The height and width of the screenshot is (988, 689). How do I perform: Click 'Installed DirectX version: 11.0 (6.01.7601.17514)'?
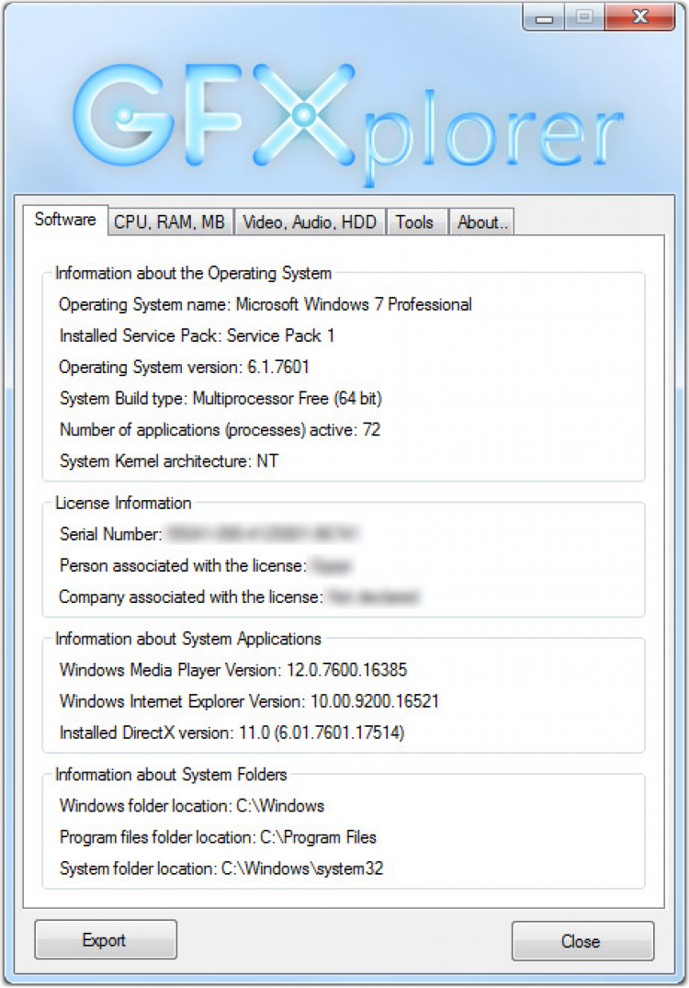point(232,732)
